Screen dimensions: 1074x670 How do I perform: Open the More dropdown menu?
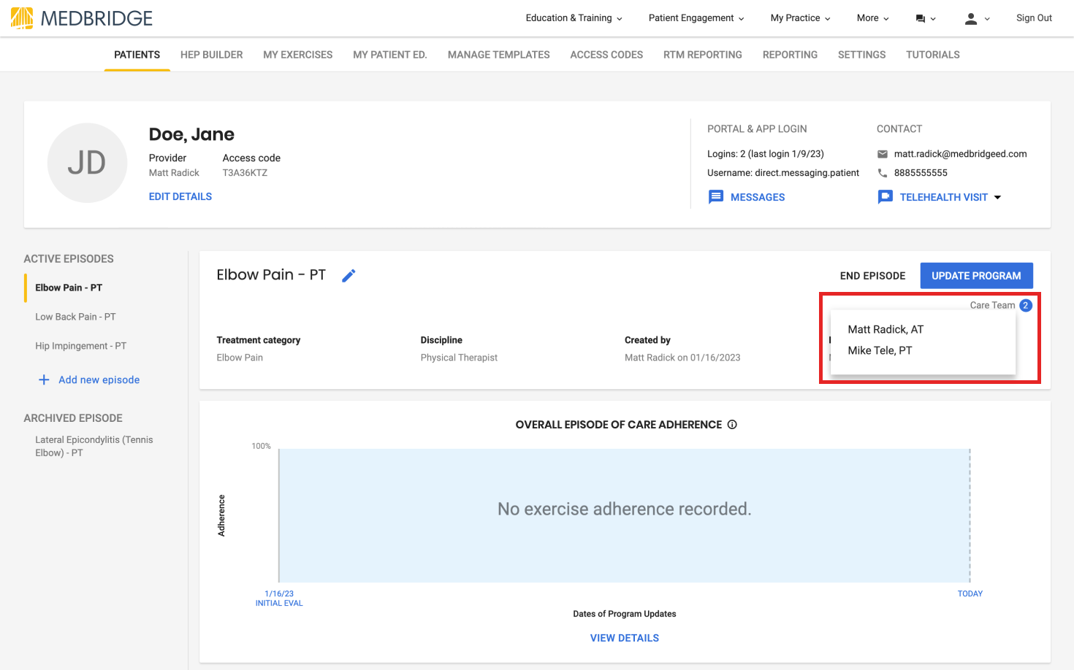[872, 18]
